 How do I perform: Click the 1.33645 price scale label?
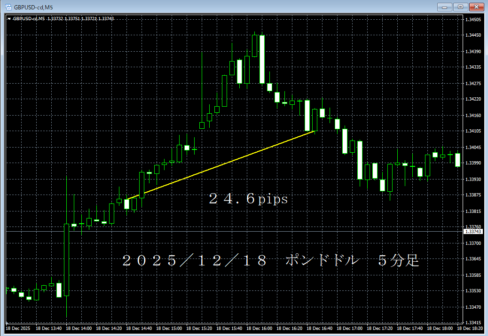pyautogui.click(x=473, y=259)
